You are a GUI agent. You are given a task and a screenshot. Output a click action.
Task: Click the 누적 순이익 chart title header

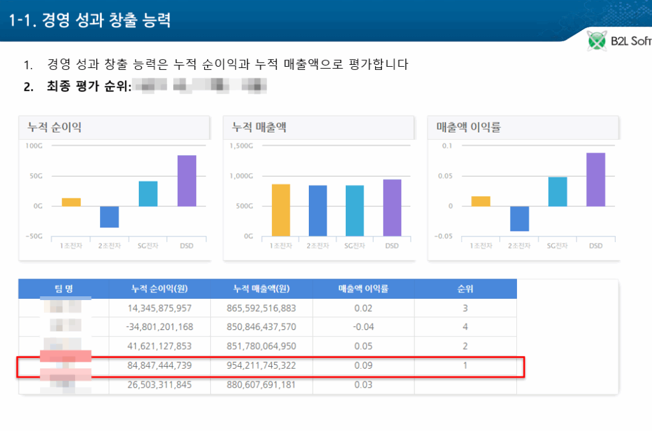click(115, 127)
